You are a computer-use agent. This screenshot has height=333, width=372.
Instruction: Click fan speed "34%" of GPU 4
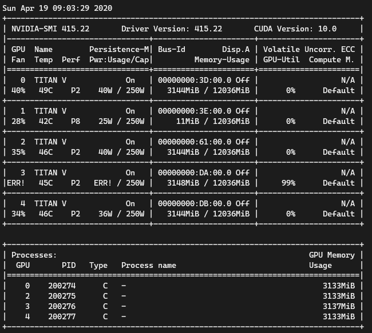click(18, 214)
